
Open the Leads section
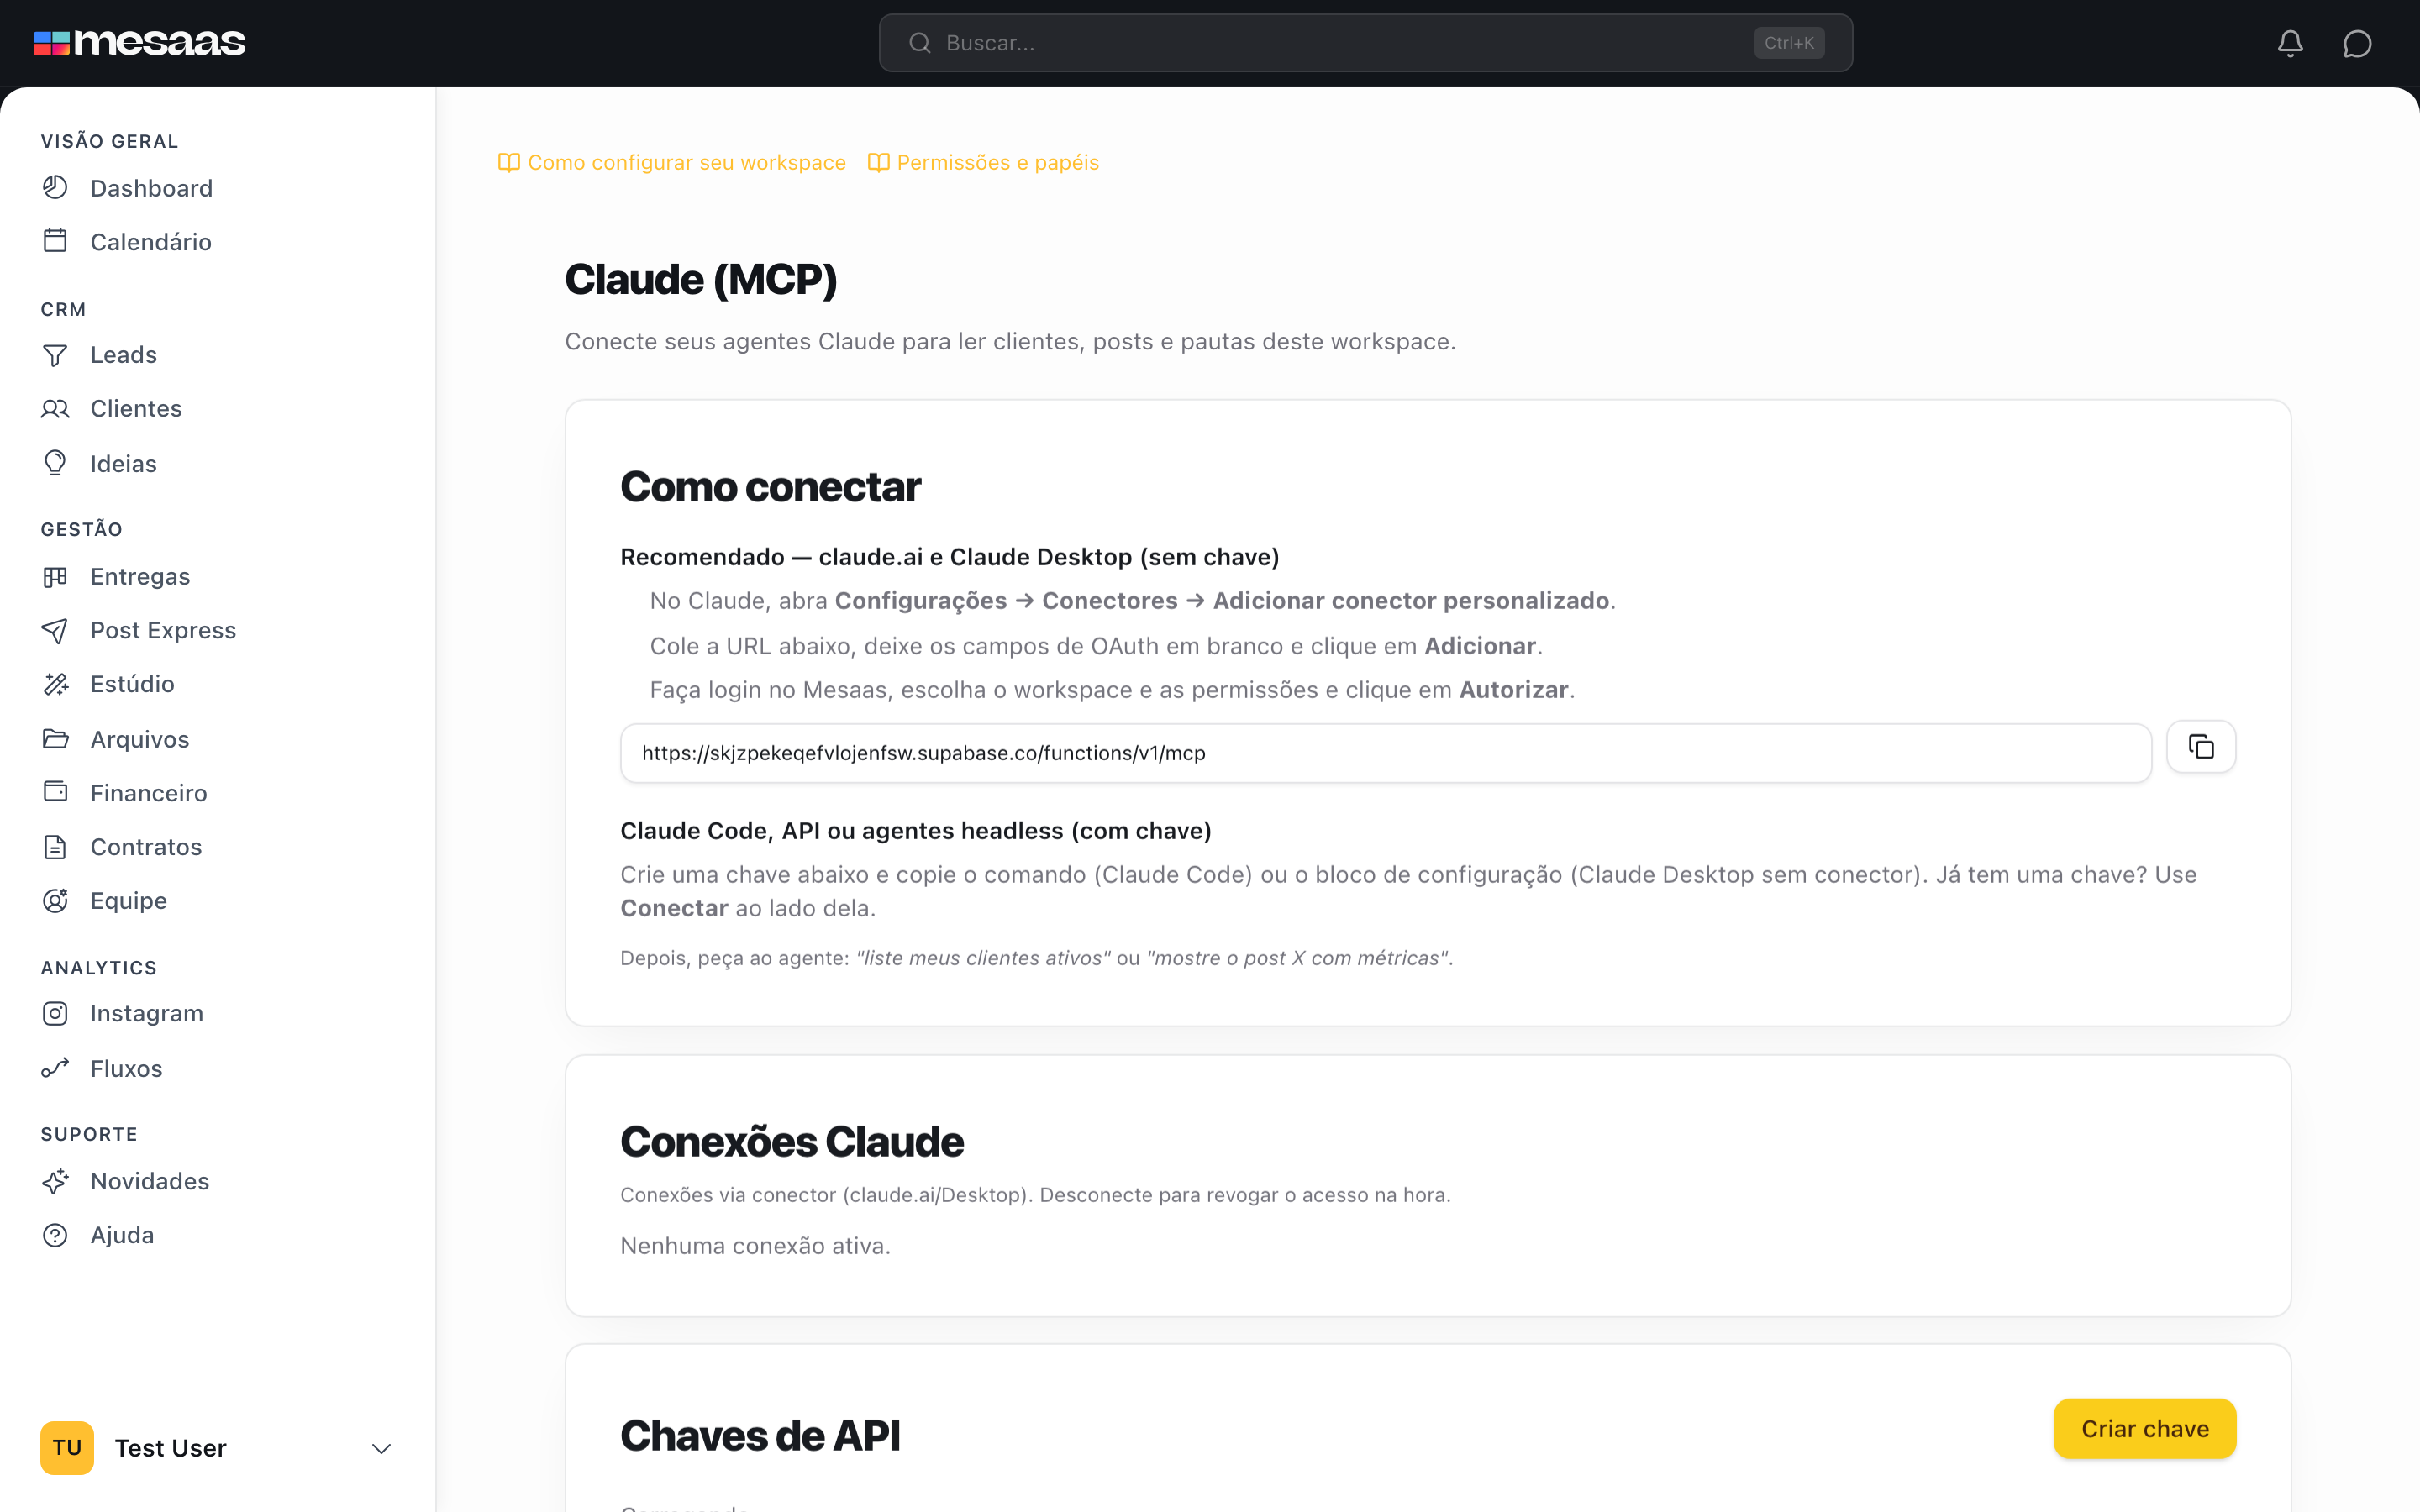click(x=123, y=355)
